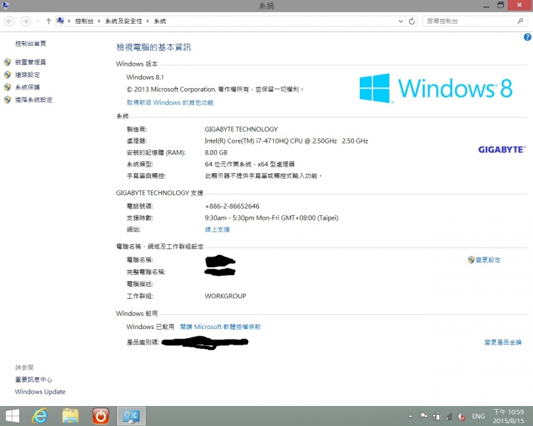Open 重要訊息中心 link
Viewport: 533px width, 426px height.
33,380
